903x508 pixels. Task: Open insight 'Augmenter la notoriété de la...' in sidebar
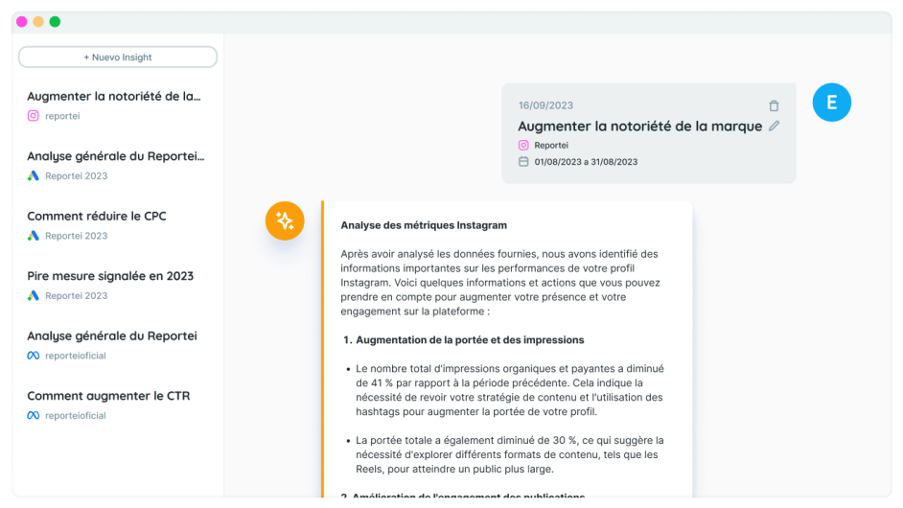tap(114, 96)
